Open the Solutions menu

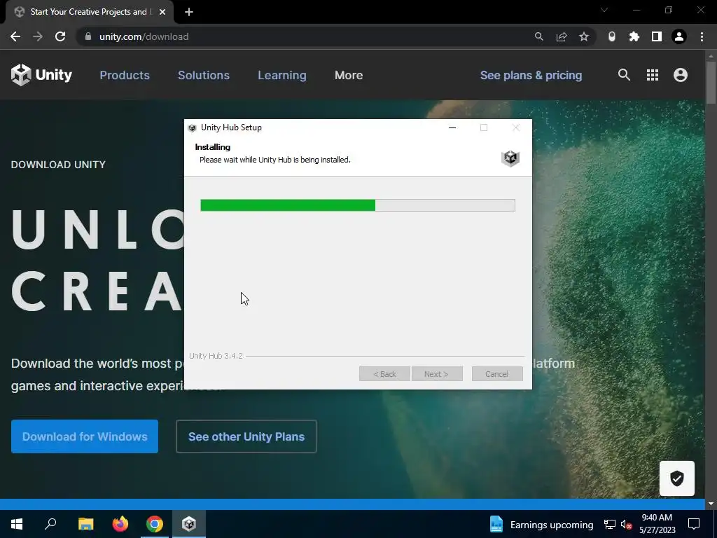tap(204, 75)
